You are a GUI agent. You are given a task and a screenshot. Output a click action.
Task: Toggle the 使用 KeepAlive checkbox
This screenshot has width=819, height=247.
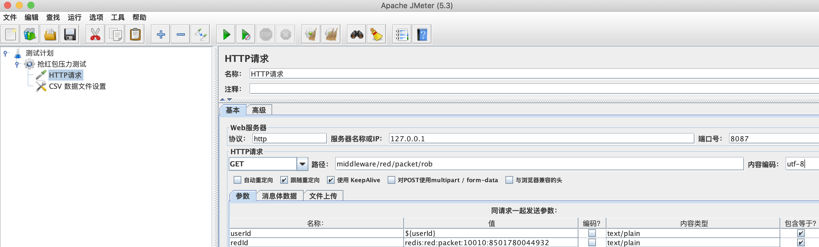[331, 180]
